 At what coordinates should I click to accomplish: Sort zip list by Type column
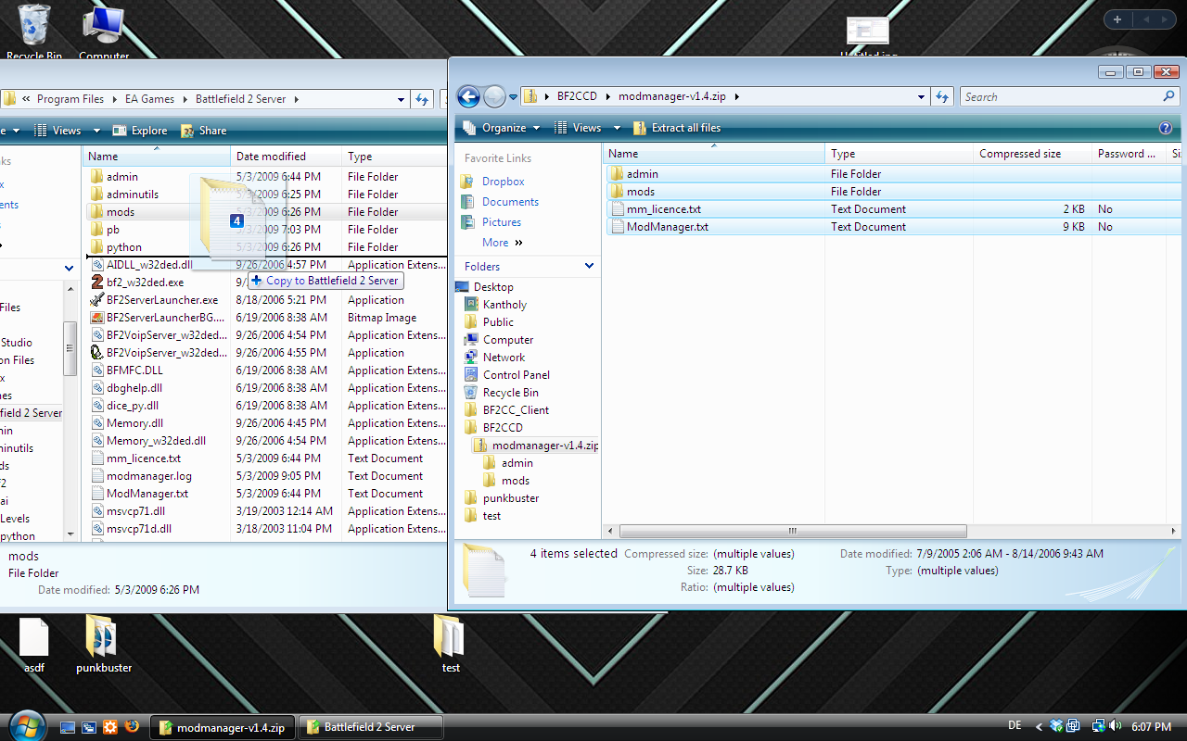click(x=899, y=154)
